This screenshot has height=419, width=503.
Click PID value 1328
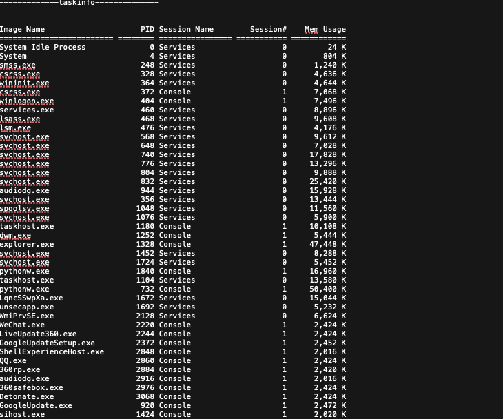[145, 245]
